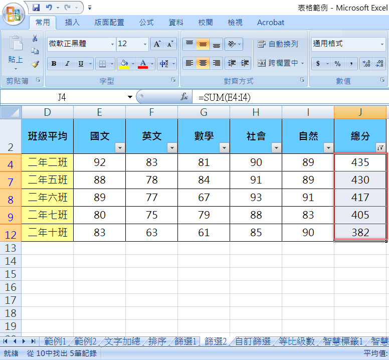This screenshot has width=389, height=360.
Task: Open the 排序 worksheet tab
Action: click(157, 341)
